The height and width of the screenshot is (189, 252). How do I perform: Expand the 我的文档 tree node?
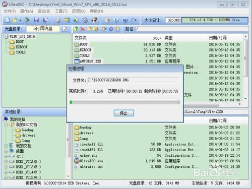click(6, 146)
